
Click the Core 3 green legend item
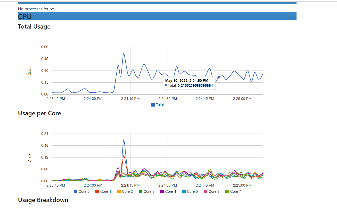pyautogui.click(x=147, y=191)
